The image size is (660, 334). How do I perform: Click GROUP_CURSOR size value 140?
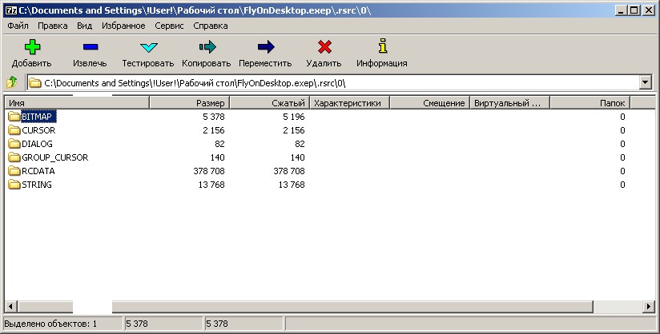(218, 157)
